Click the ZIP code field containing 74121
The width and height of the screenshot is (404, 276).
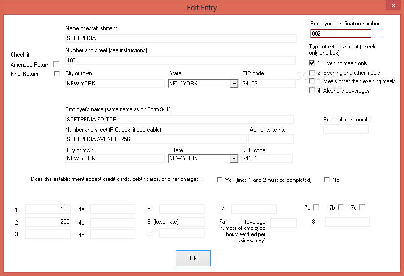[x=267, y=158]
